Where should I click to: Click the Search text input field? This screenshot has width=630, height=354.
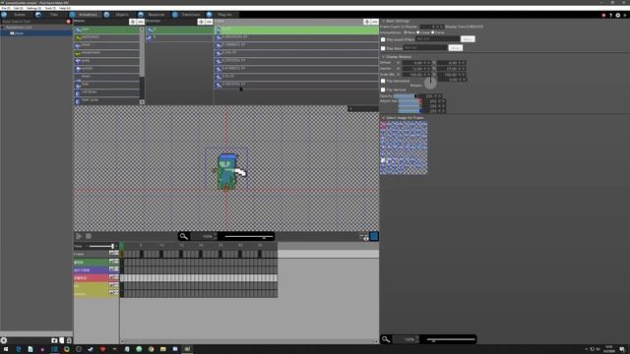click(x=33, y=22)
